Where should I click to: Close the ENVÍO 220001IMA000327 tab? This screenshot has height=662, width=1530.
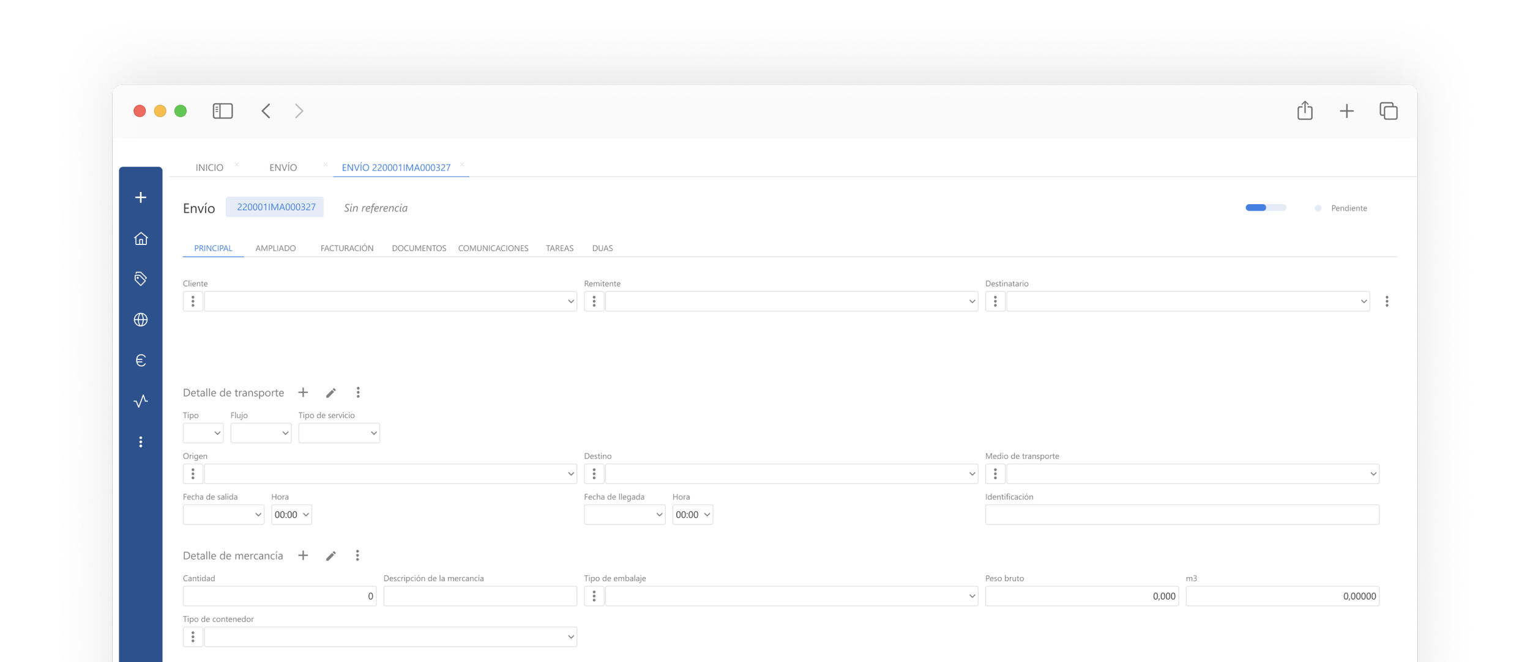click(462, 164)
